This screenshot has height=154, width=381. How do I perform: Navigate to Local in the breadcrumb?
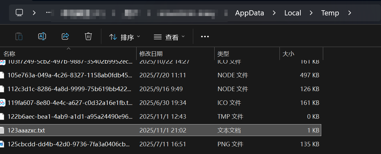point(292,13)
